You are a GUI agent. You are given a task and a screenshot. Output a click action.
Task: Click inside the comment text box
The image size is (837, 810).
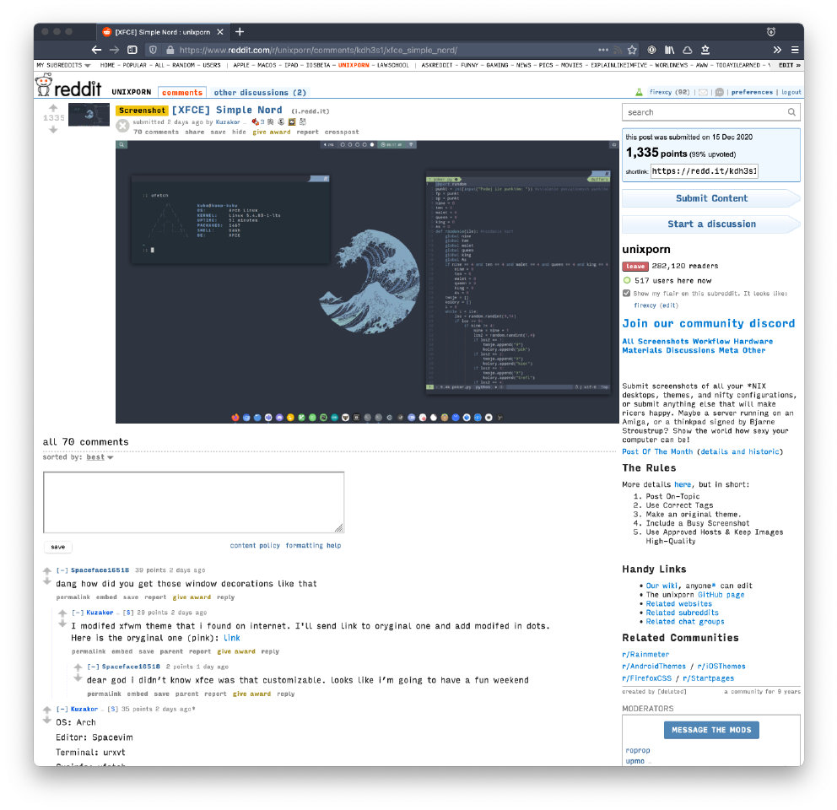193,502
